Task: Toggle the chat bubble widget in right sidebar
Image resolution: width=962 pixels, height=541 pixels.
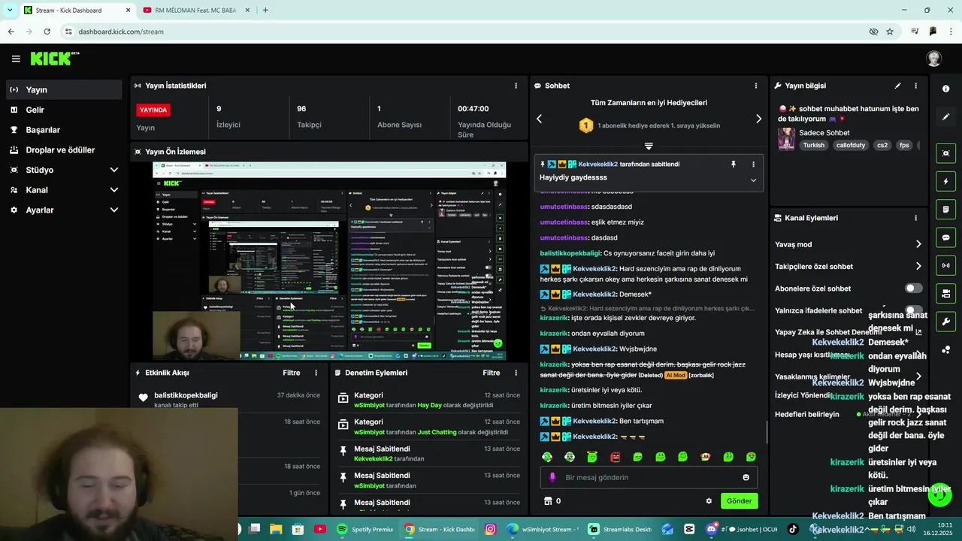Action: (x=945, y=237)
